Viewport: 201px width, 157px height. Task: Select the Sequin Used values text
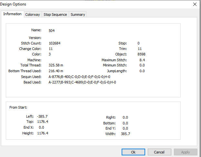pyautogui.click(x=79, y=77)
